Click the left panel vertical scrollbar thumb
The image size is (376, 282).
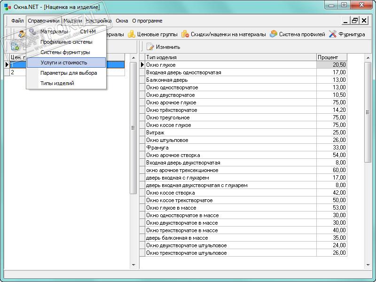coord(133,128)
